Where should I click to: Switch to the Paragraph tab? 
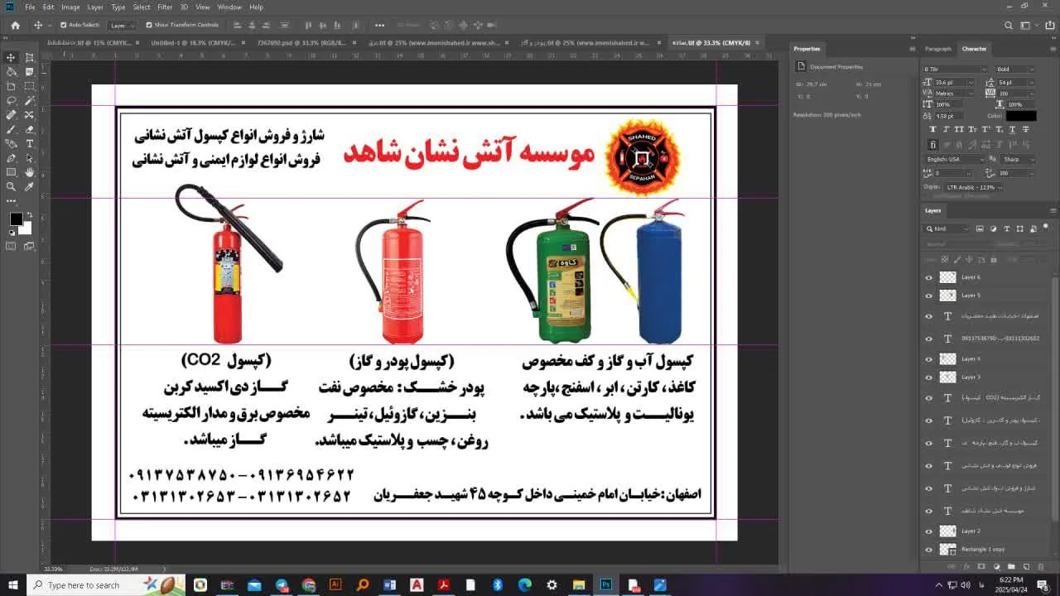(x=938, y=49)
